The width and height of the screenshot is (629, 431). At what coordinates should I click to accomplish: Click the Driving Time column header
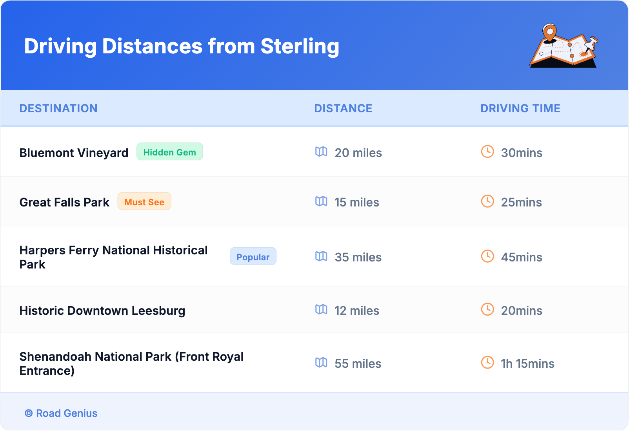(x=520, y=108)
